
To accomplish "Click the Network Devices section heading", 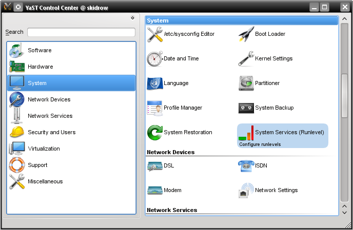I will [171, 152].
